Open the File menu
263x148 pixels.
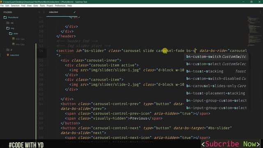[2, 5]
